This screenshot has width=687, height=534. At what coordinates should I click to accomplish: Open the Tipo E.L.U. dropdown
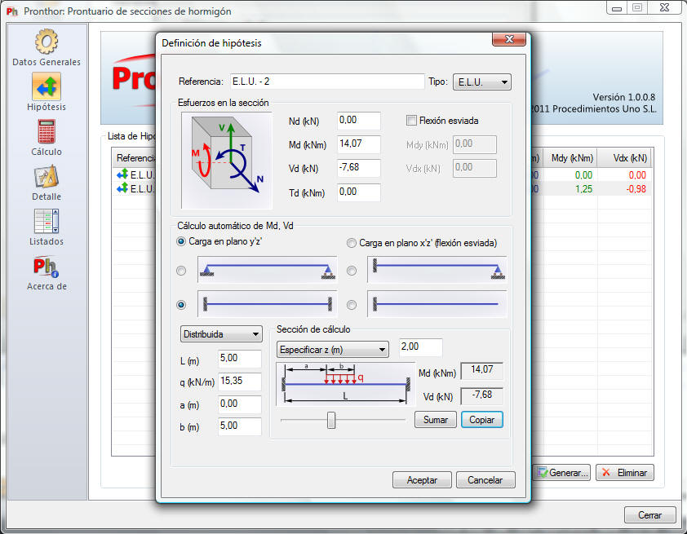click(x=481, y=82)
